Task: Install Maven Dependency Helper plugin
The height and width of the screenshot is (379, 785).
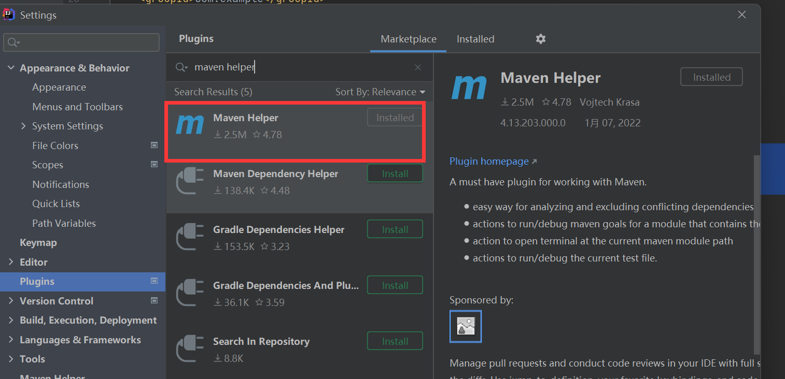Action: point(395,173)
